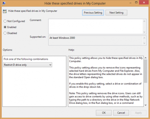Go to Previous Setting
150x119 pixels.
pos(93,12)
